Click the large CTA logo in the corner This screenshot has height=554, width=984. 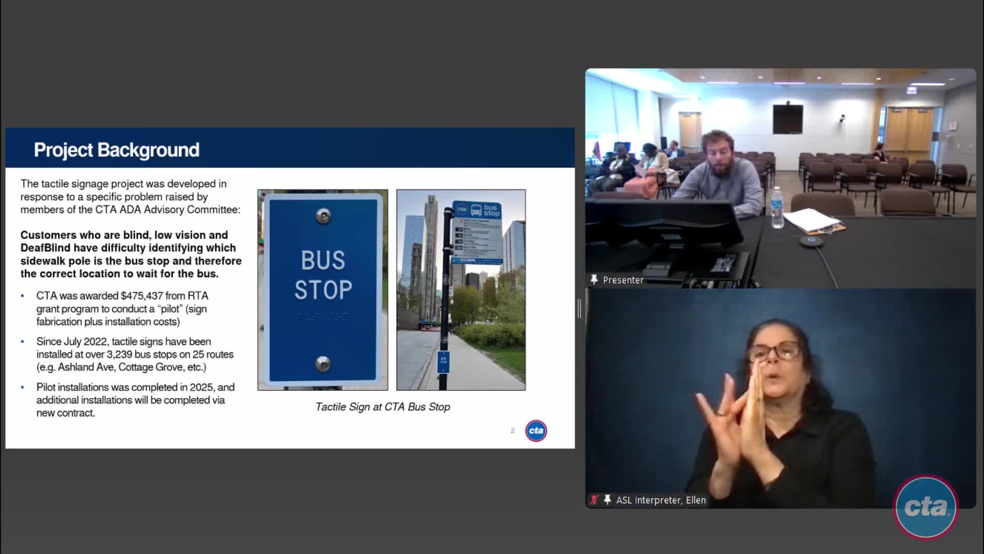click(x=926, y=507)
